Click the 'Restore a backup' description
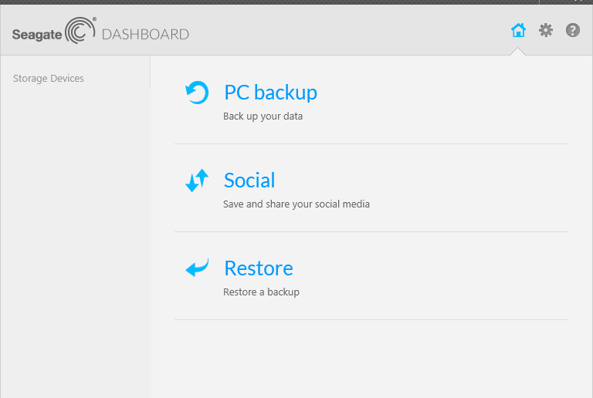The height and width of the screenshot is (398, 593). 261,292
